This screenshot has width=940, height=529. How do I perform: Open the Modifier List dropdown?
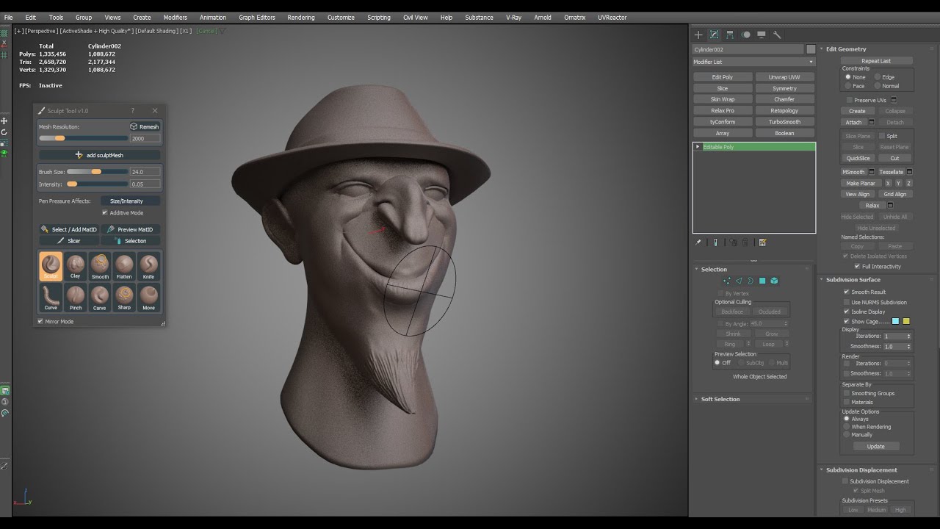pyautogui.click(x=749, y=62)
